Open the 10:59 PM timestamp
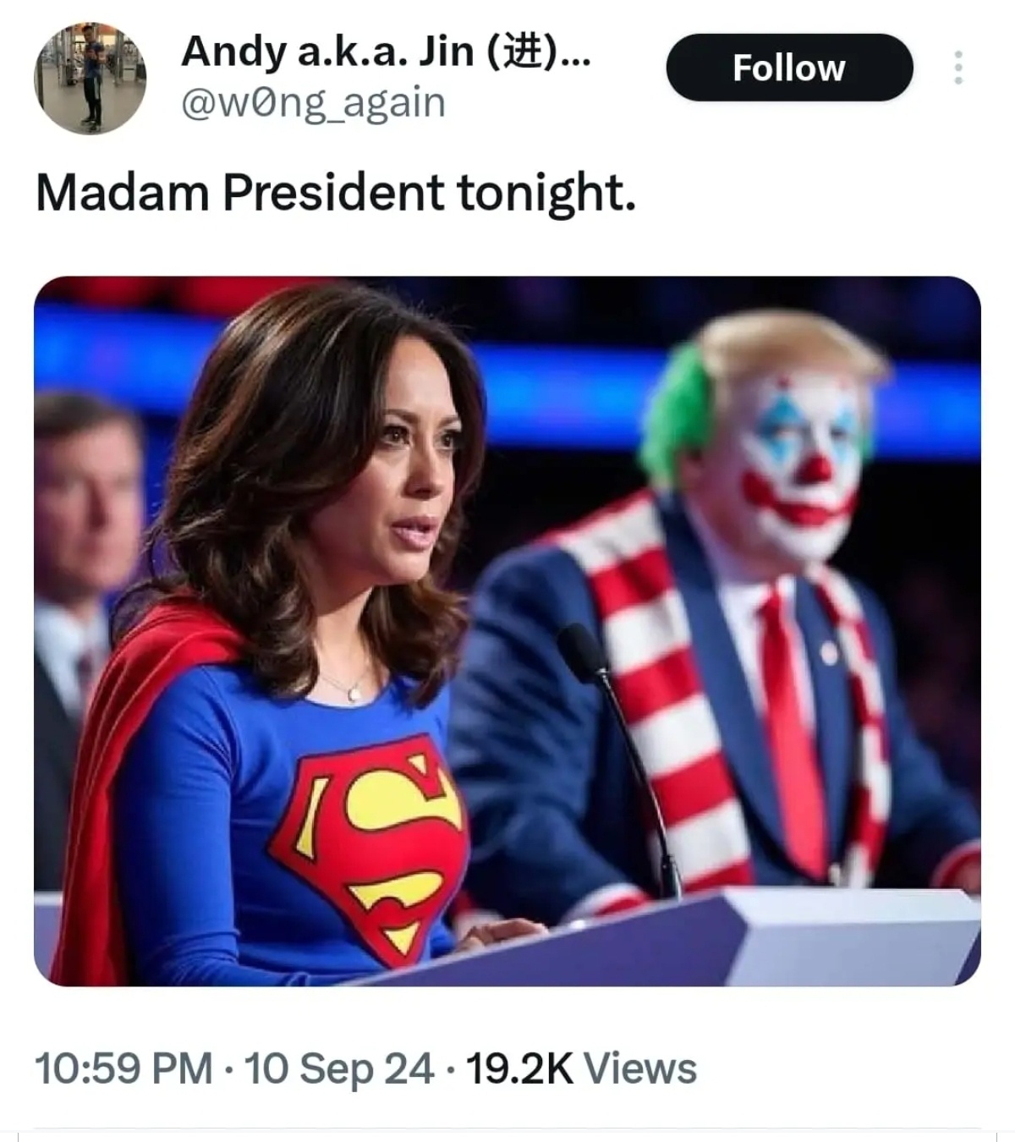This screenshot has height=1142, width=1015. pos(123,1068)
